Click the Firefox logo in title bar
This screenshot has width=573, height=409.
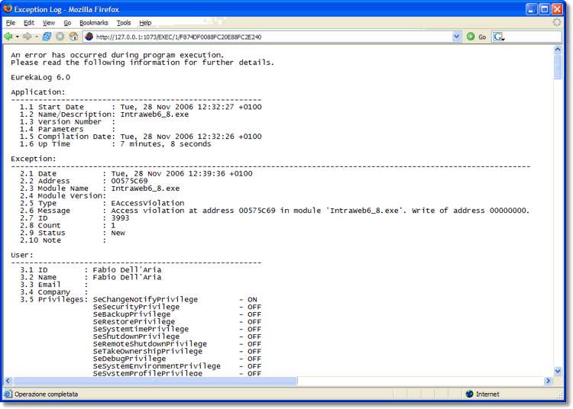coord(8,8)
